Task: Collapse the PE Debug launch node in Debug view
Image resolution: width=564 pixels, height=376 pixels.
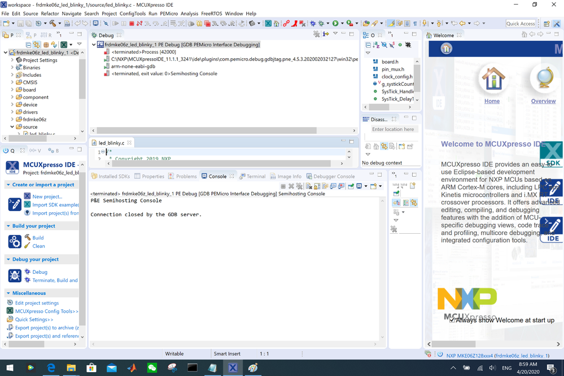Action: point(94,45)
